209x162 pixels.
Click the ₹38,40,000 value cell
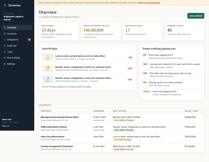(190, 137)
